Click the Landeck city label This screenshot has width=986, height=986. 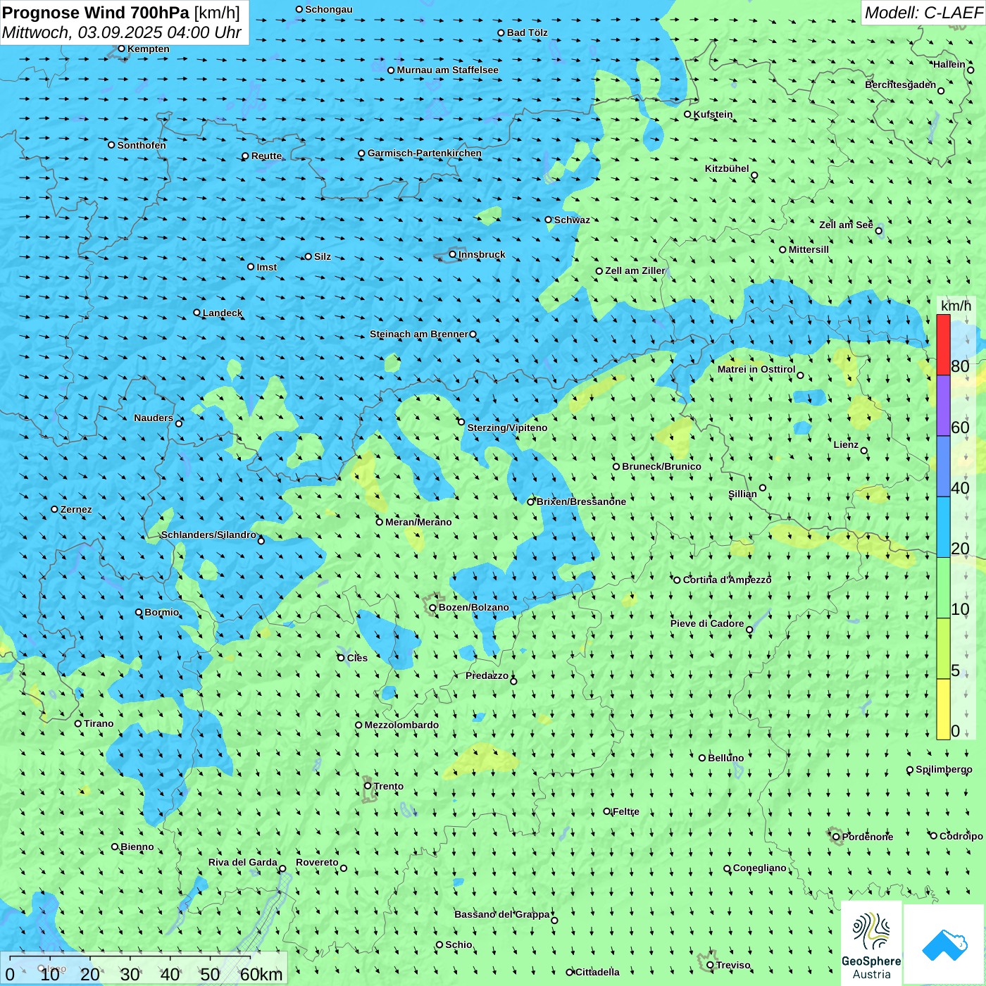223,313
